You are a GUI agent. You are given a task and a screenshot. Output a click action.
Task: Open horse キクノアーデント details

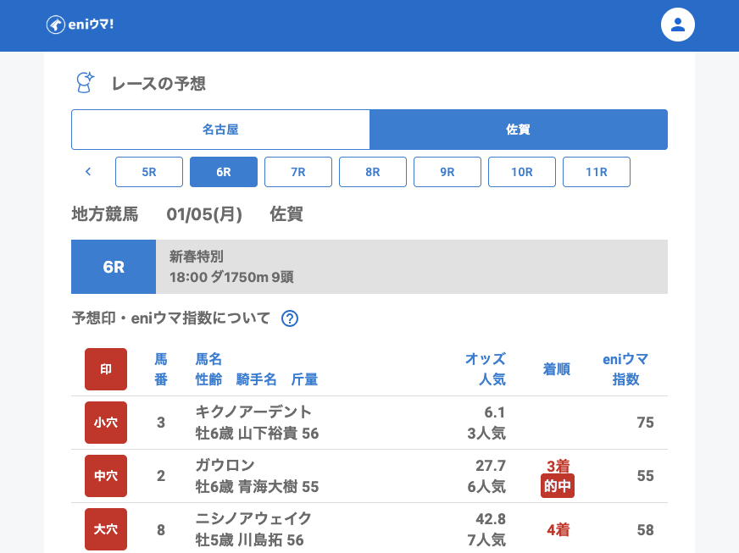pos(253,412)
